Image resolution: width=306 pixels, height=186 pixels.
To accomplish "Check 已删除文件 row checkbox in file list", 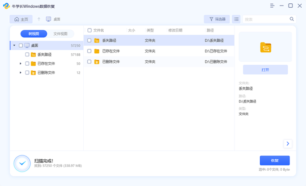I will [x=89, y=62].
